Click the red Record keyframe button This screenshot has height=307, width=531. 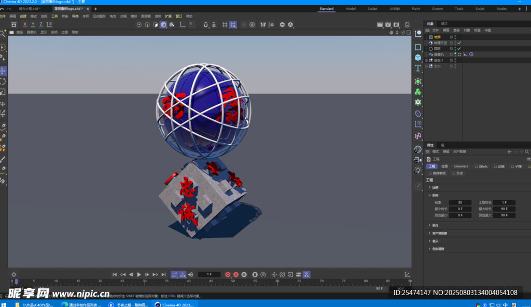228,274
